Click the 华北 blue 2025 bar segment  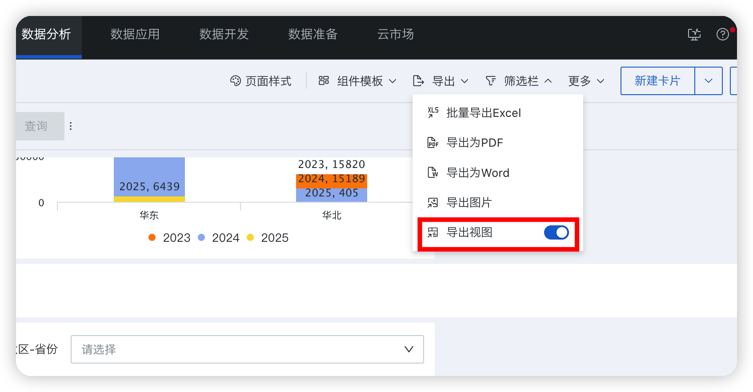click(332, 195)
